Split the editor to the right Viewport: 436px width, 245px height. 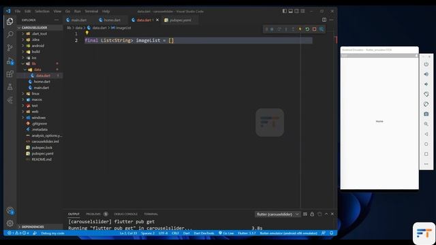click(324, 20)
